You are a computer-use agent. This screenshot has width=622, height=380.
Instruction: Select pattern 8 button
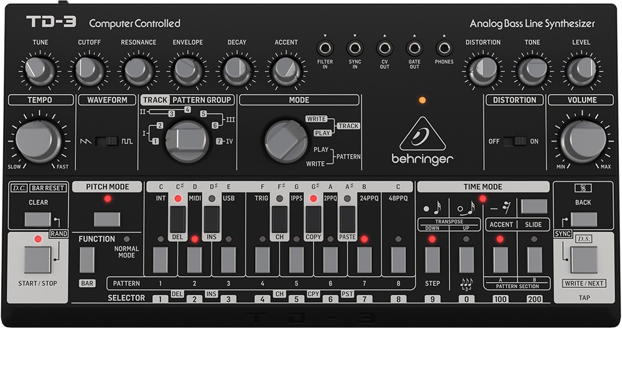[398, 260]
